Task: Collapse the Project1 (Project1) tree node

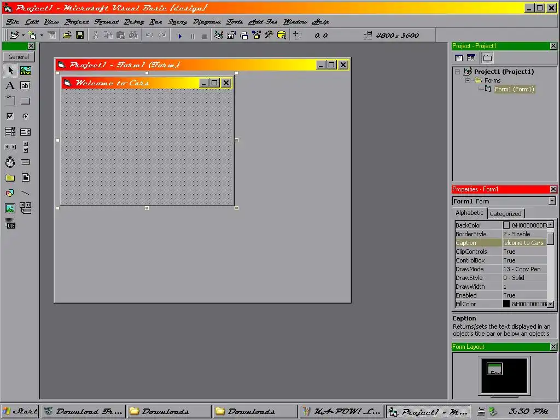Action: click(458, 72)
